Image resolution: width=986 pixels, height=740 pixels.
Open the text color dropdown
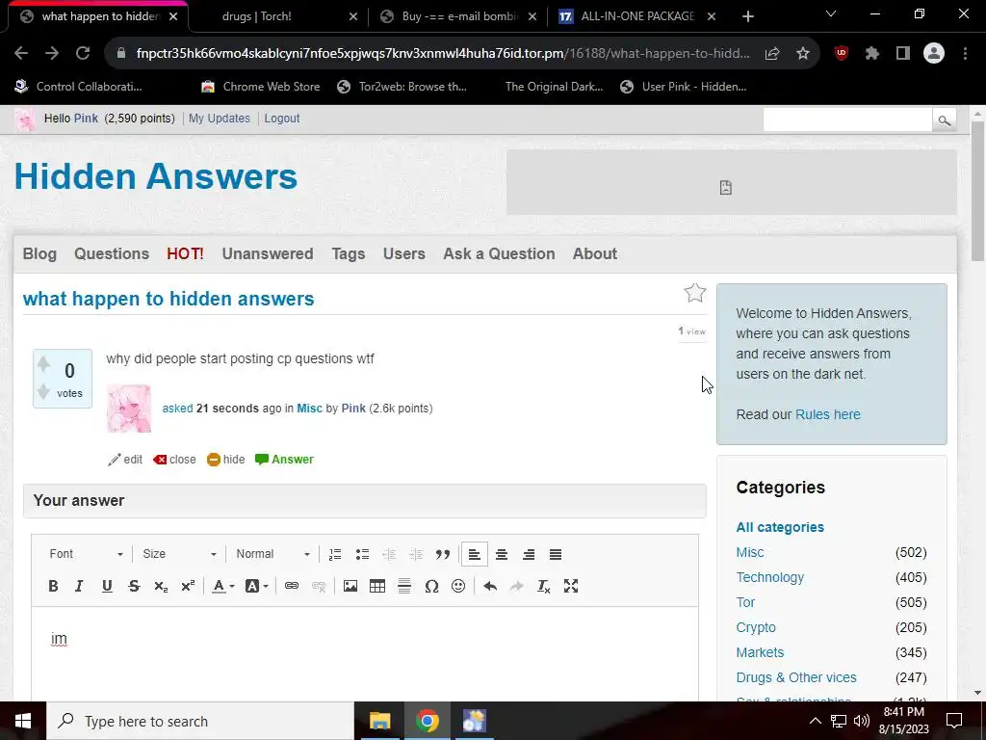[x=222, y=587]
